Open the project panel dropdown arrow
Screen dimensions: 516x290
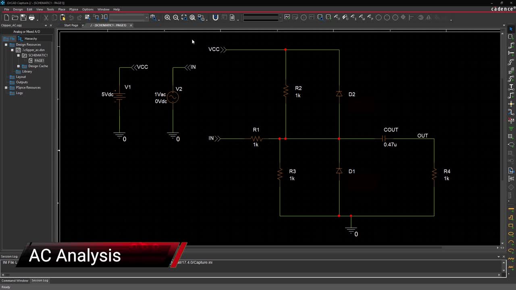pyautogui.click(x=46, y=25)
